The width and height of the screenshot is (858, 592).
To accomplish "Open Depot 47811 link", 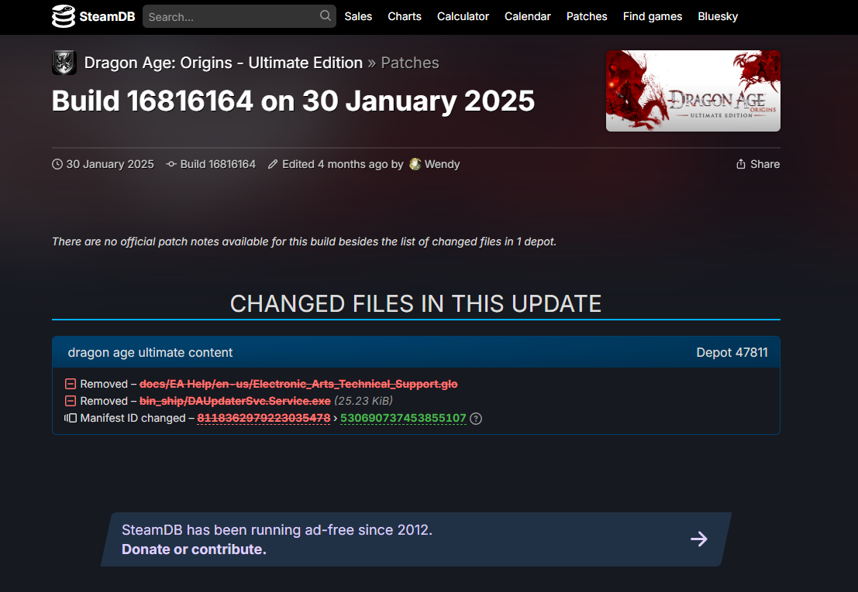I will [732, 352].
